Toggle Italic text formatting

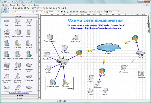pos(64,12)
